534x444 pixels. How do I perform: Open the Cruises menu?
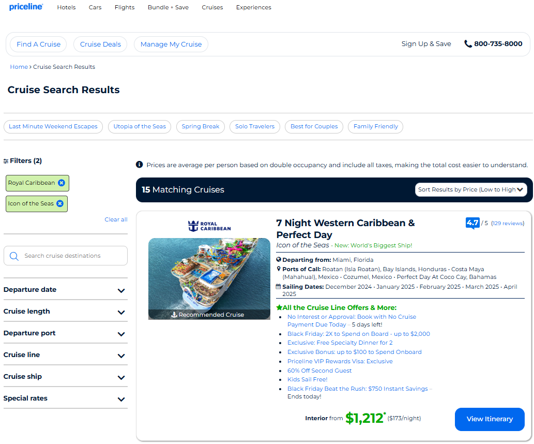tap(212, 7)
